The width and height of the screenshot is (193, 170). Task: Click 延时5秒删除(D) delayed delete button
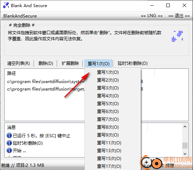[x=132, y=63]
